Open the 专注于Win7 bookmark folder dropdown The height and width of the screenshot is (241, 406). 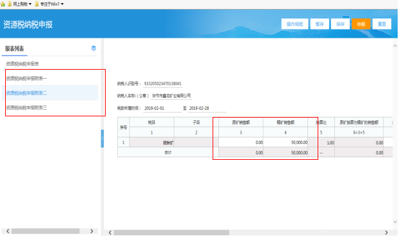[x=49, y=4]
